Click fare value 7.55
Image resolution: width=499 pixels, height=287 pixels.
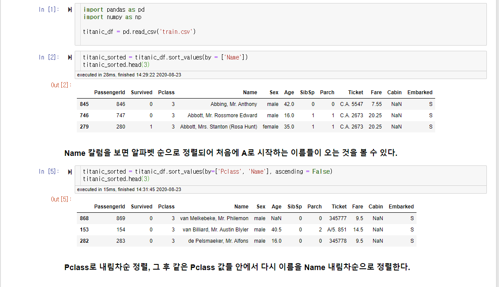(x=377, y=104)
